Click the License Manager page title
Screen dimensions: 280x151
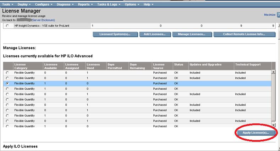click(21, 11)
